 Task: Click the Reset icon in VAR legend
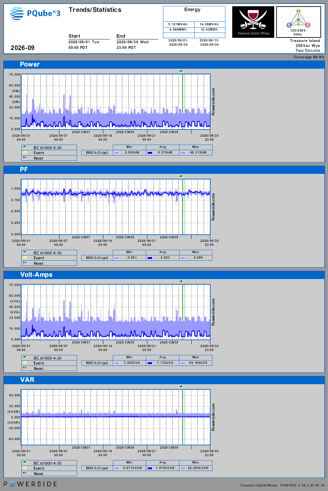(x=24, y=473)
